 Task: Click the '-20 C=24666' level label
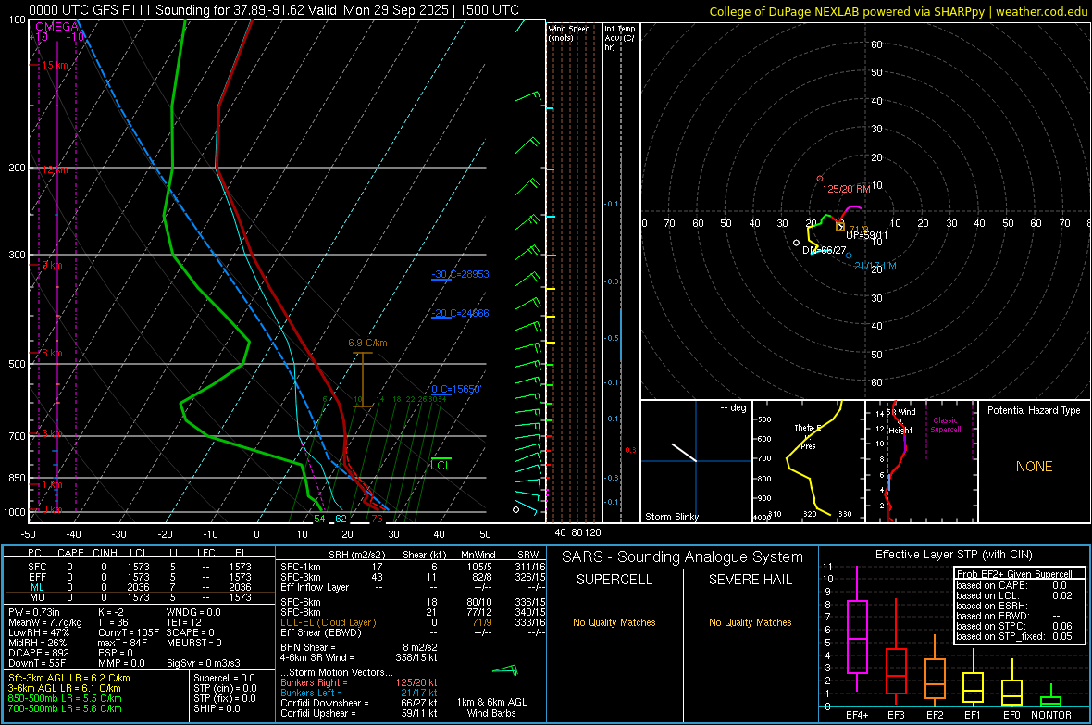click(460, 313)
